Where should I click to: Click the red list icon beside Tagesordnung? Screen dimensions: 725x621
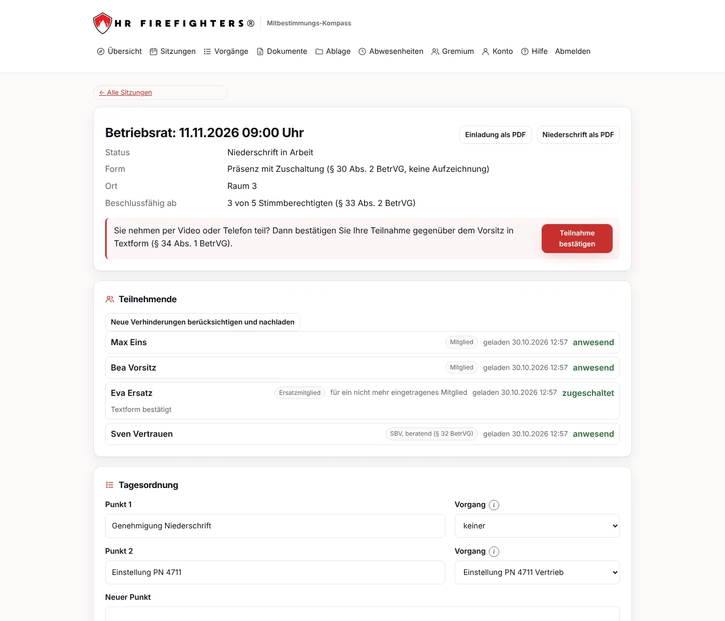pos(110,485)
